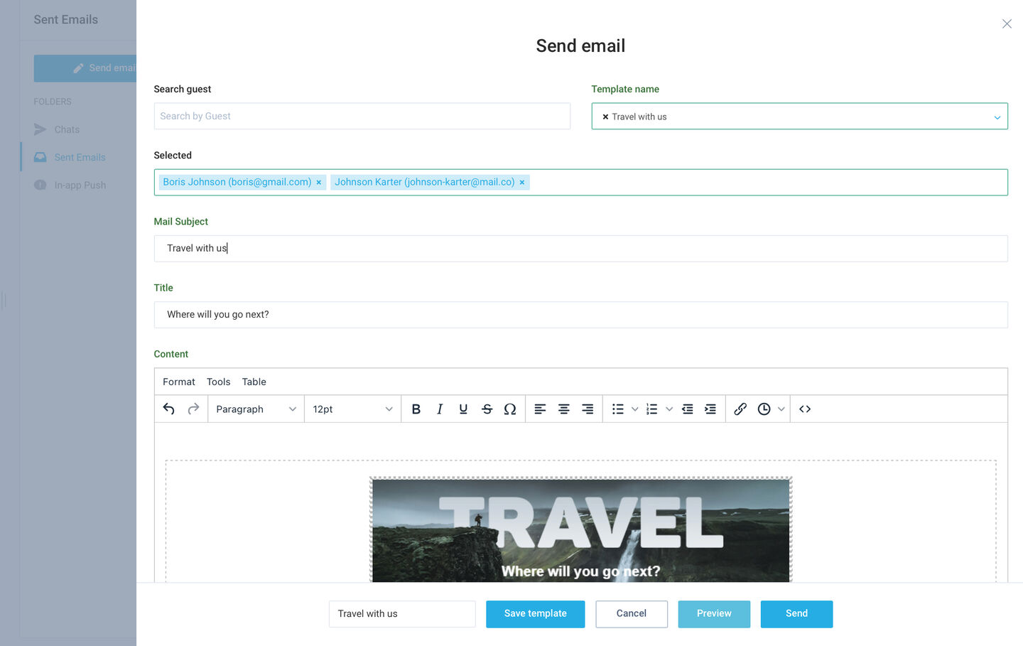1023x646 pixels.
Task: Click the Save template button
Action: tap(536, 614)
